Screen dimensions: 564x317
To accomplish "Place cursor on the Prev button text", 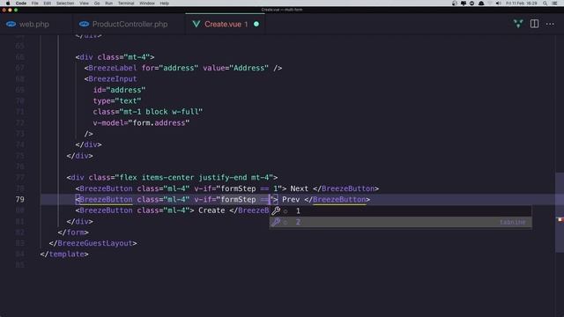I will [291, 200].
